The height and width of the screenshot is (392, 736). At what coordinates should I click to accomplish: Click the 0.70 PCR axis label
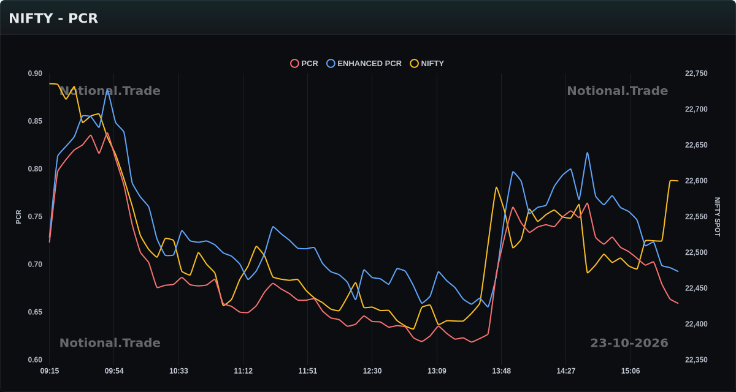[x=35, y=265]
